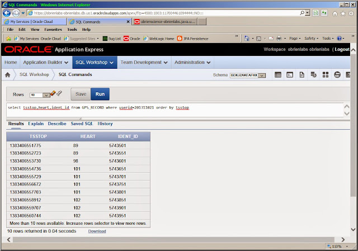Switch to the History tab
Viewport: 358px width, 251px height.
105,124
